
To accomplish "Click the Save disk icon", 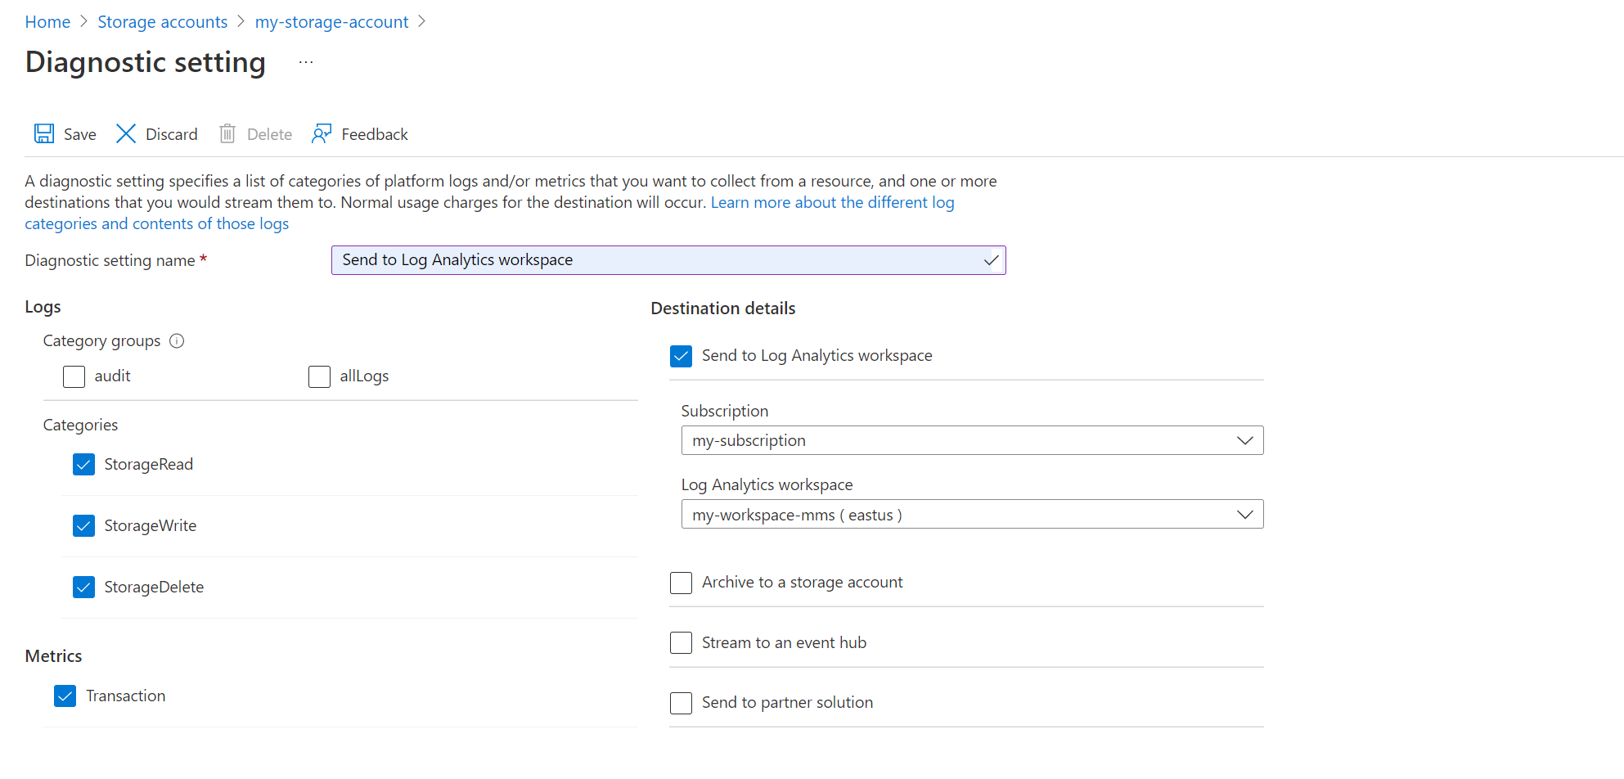I will (x=44, y=134).
